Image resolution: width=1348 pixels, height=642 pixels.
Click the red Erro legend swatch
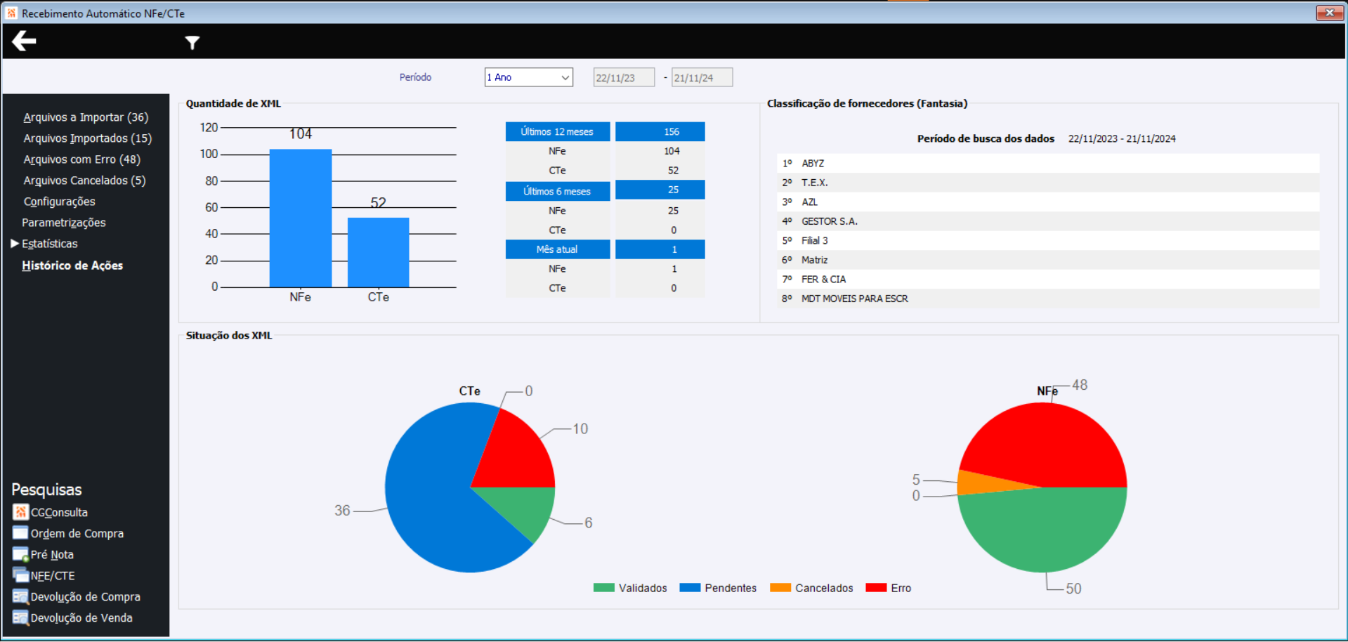point(876,588)
